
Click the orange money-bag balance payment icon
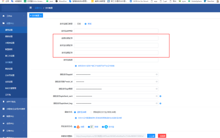pos(78,127)
